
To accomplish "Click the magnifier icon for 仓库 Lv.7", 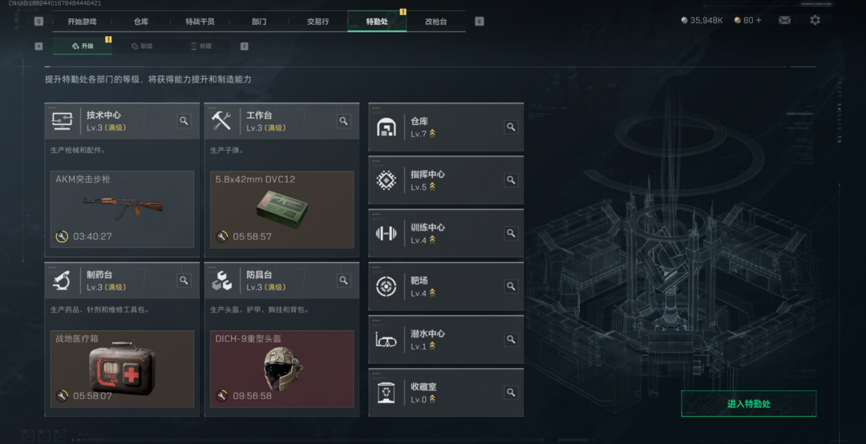I will coord(511,127).
